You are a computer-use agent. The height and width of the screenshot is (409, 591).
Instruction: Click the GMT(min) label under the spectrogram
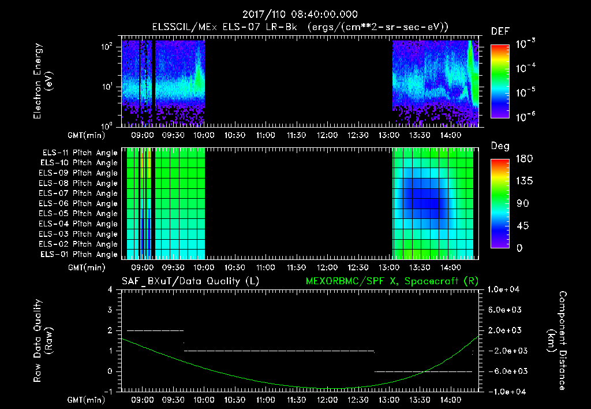(x=87, y=135)
